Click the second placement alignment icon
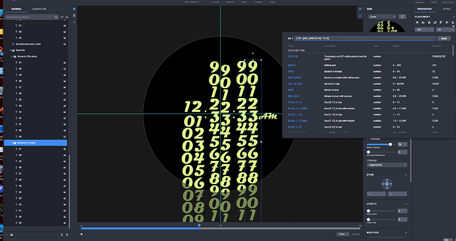Image resolution: width=456 pixels, height=241 pixels. point(423,23)
